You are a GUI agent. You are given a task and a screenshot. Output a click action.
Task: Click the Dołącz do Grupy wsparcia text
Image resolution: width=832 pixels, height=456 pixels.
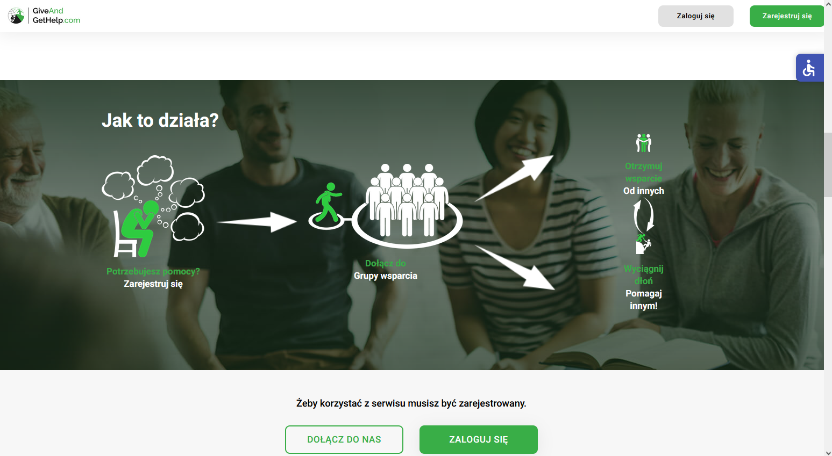(x=386, y=270)
